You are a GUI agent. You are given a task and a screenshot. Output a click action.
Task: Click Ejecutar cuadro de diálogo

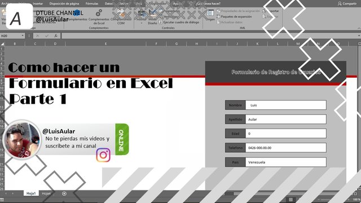pyautogui.click(x=179, y=23)
